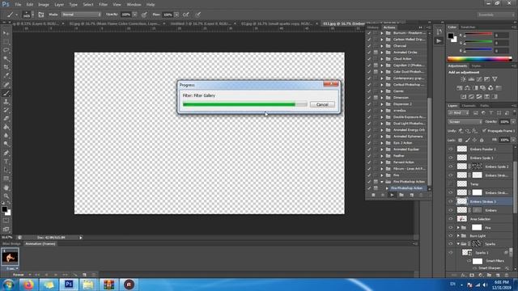
Task: Switch to the Swatches tab
Action: (x=468, y=27)
